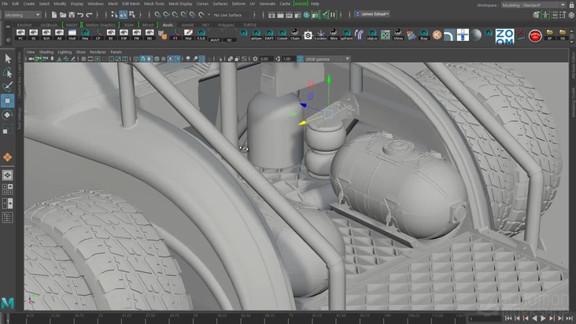Open the sRGB gamma view transform dropdown
576x324 pixels.
327,59
